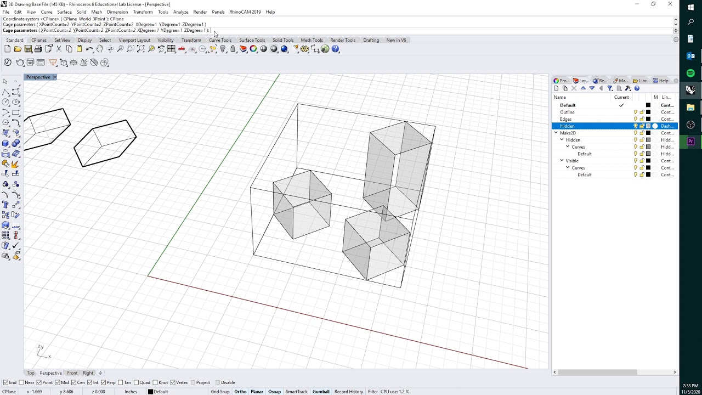The width and height of the screenshot is (702, 395).
Task: Click the Layers panel horizontal scrollbar
Action: pyautogui.click(x=597, y=372)
